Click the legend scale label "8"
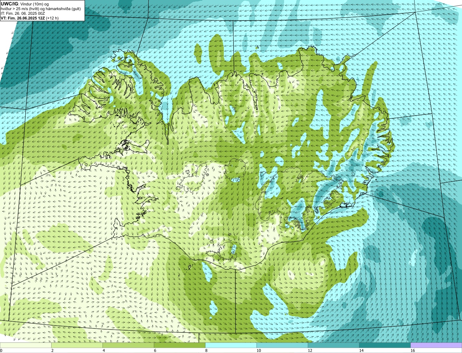 [x=206, y=350]
